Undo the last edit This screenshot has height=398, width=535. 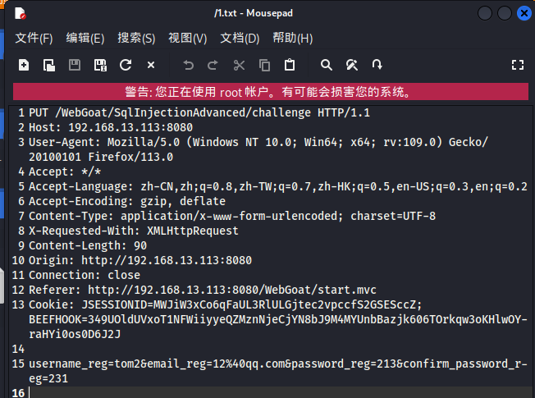(x=188, y=65)
